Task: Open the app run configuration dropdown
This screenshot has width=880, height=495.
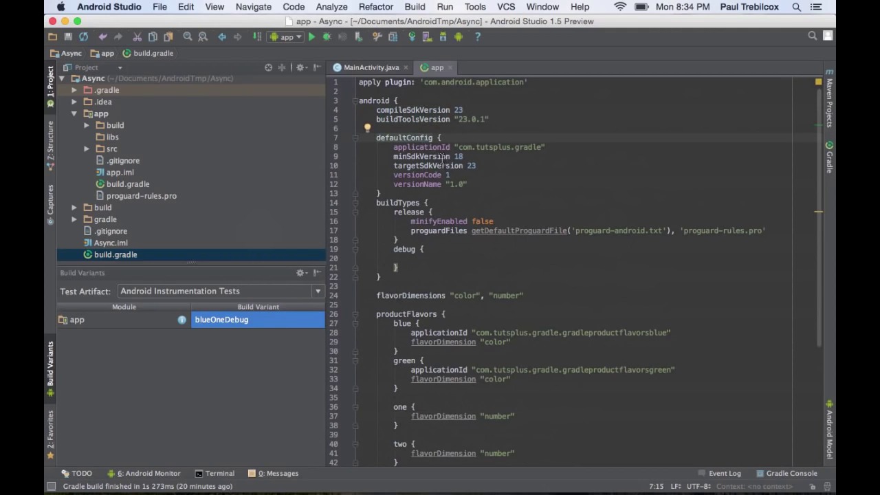Action: [x=286, y=37]
